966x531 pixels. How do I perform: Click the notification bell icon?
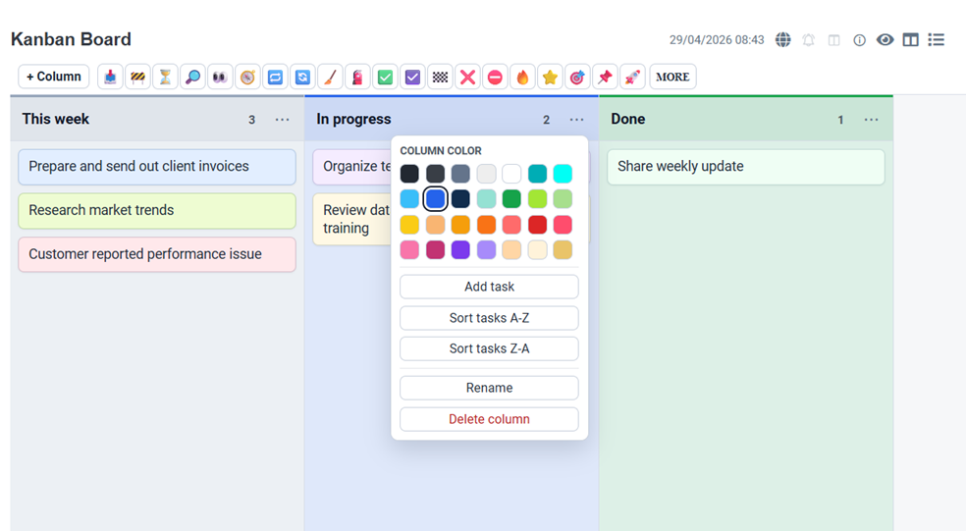click(x=809, y=40)
